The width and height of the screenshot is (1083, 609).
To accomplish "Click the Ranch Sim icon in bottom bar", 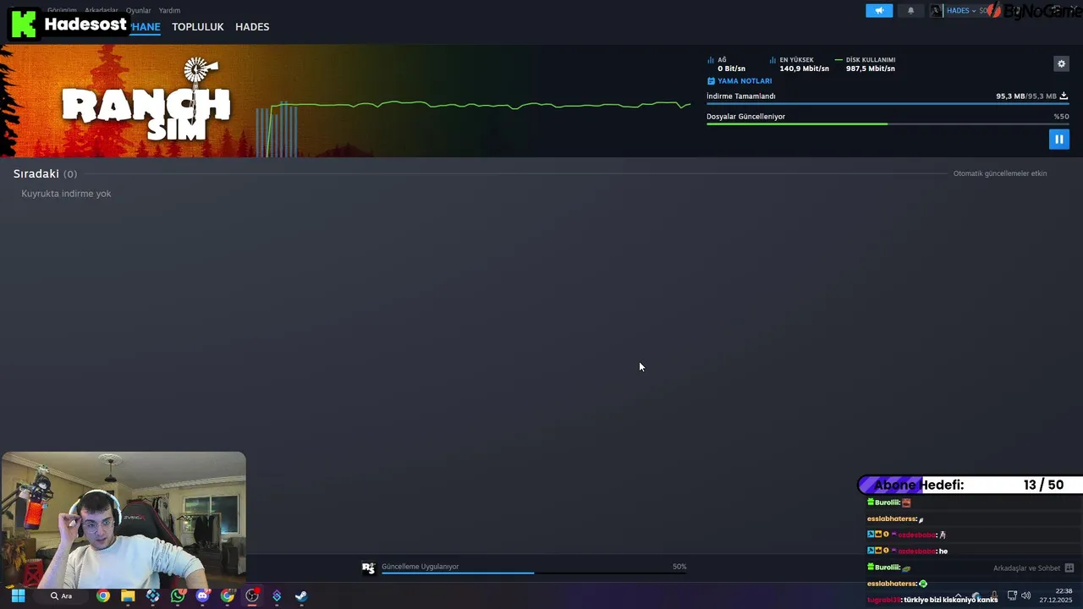I will coord(368,568).
